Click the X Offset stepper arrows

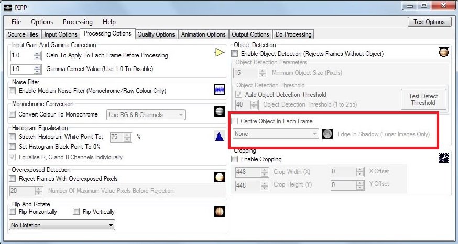click(361, 172)
